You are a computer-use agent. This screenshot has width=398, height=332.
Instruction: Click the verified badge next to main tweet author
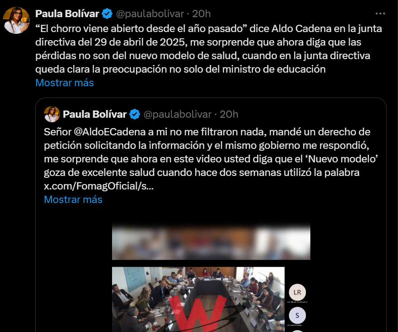107,14
